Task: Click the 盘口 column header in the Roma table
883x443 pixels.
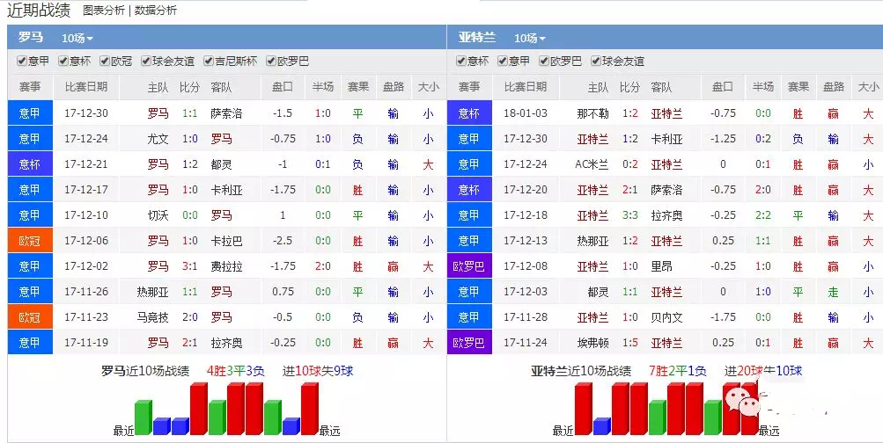Action: click(x=283, y=87)
